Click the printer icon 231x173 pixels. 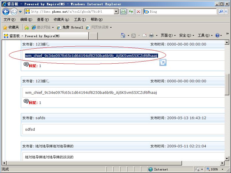pyautogui.click(x=151, y=35)
